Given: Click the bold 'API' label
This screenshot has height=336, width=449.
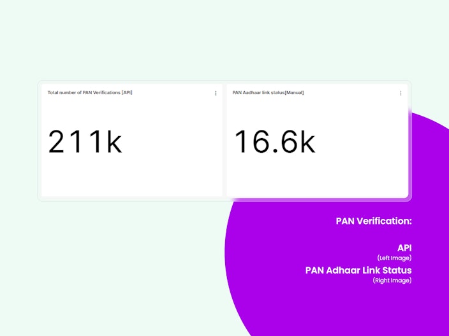Looking at the screenshot, I should click(404, 248).
